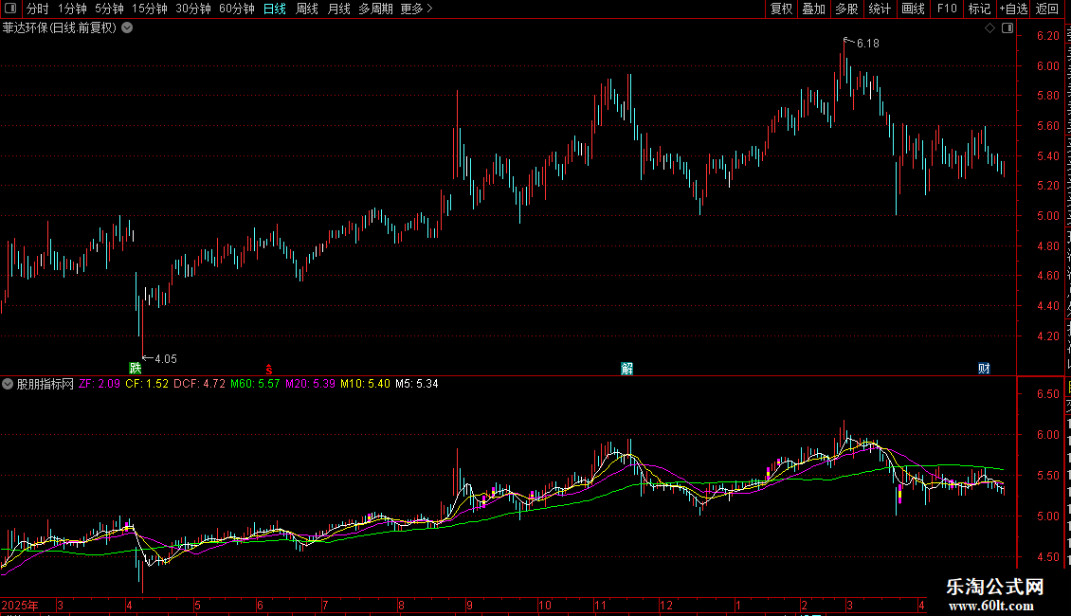The image size is (1071, 616).
Task: Click the 财 financial report marker
Action: coord(984,369)
